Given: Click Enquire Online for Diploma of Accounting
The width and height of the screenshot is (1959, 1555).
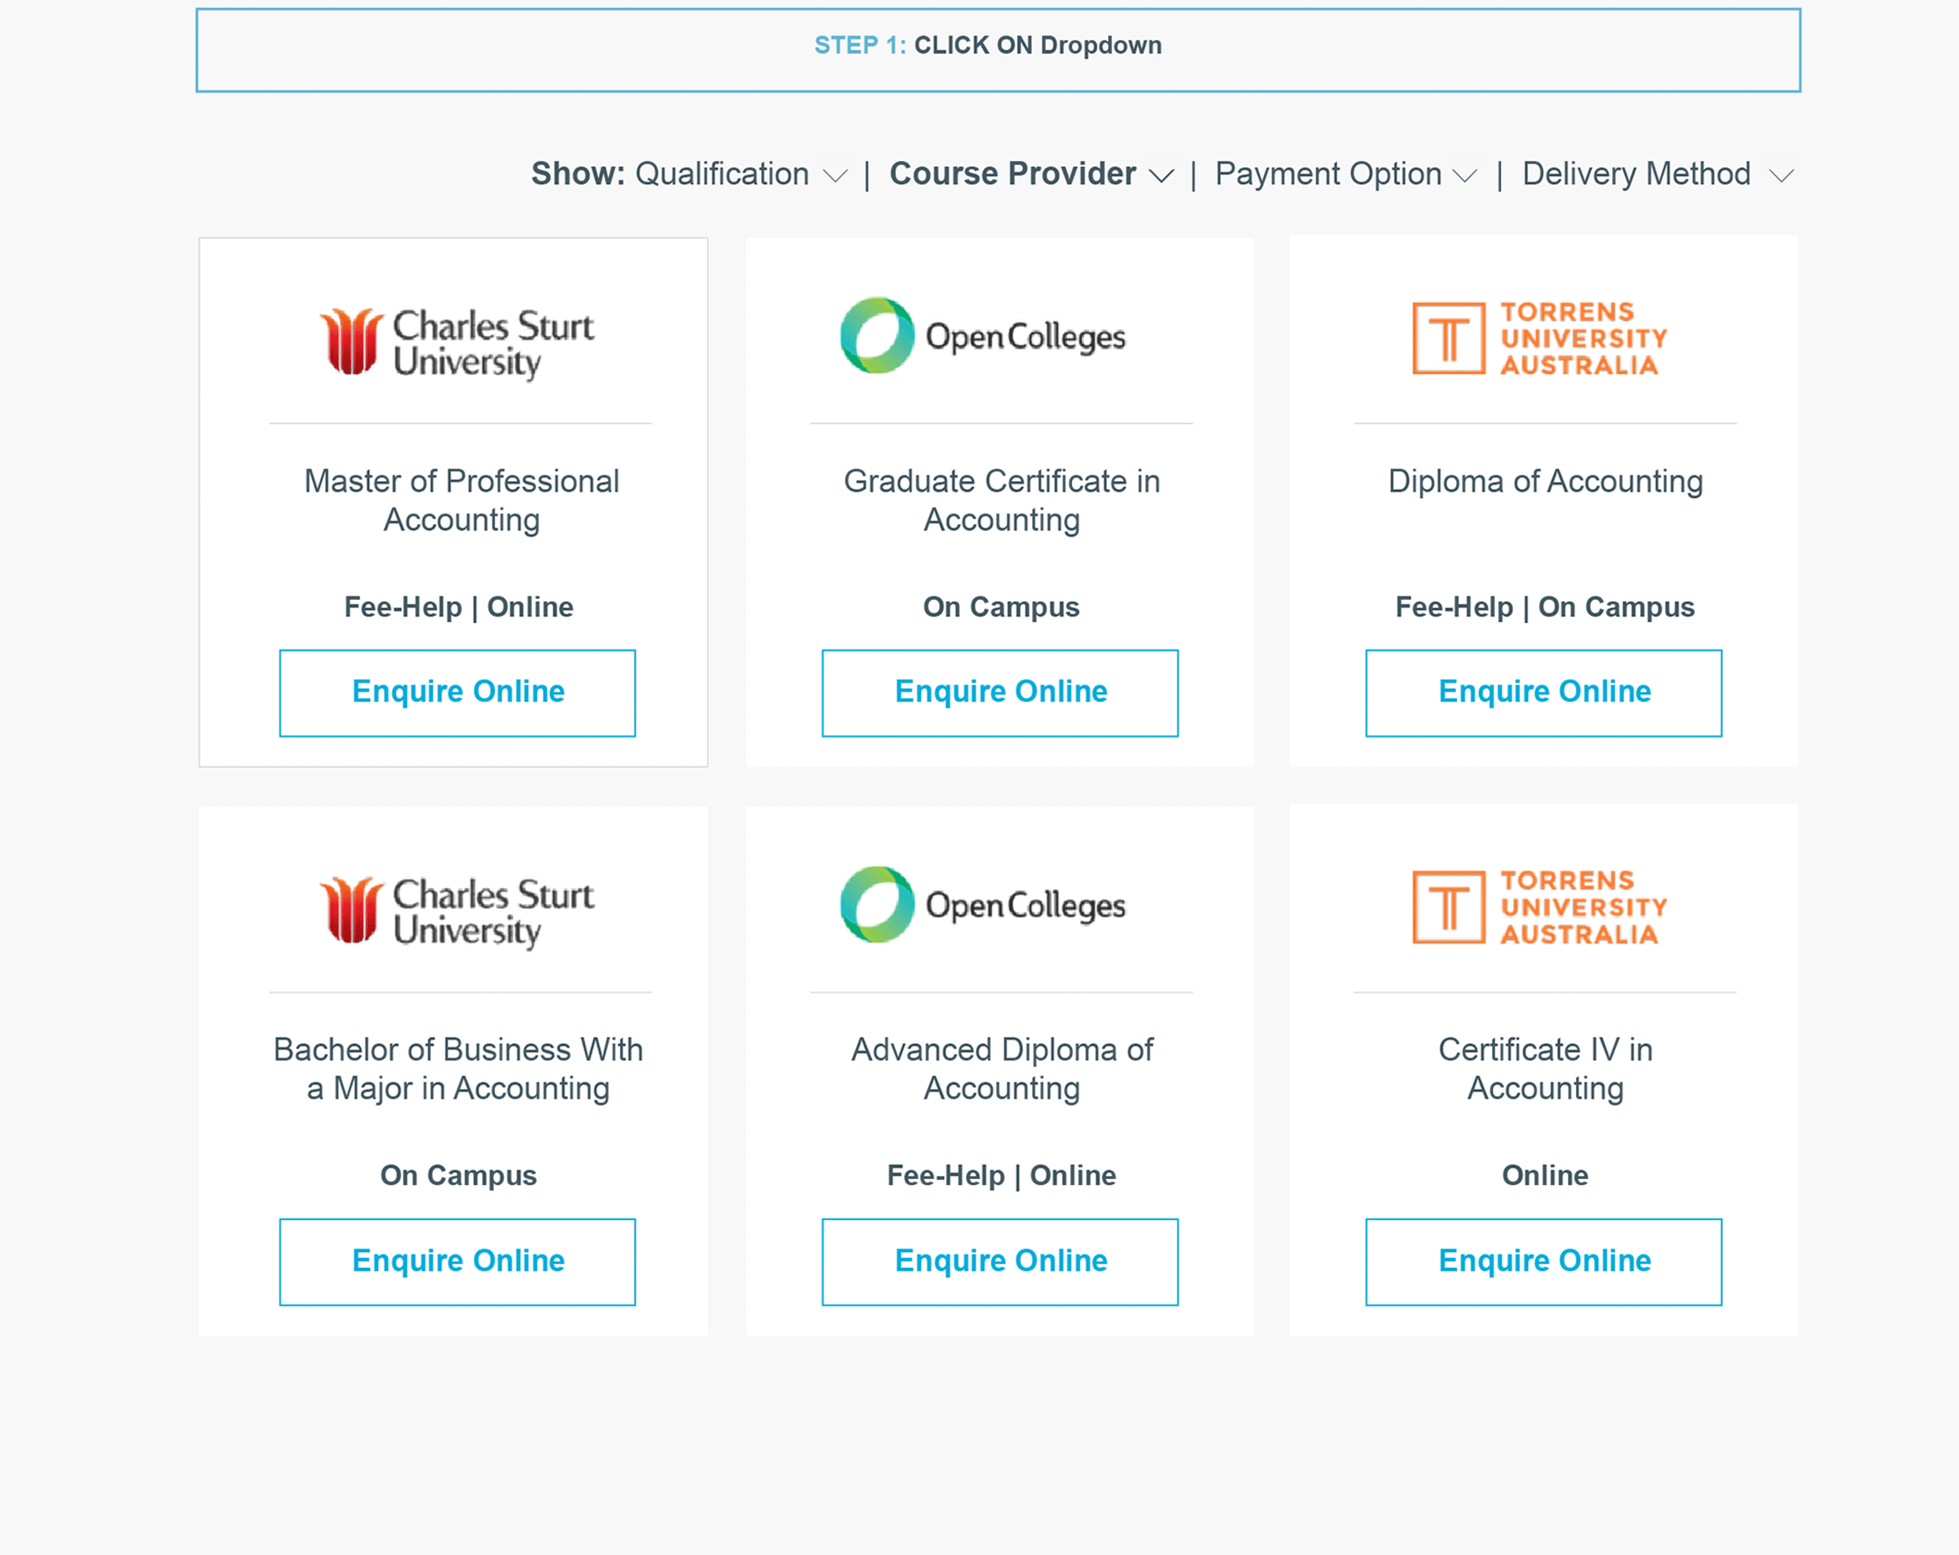Looking at the screenshot, I should 1543,692.
